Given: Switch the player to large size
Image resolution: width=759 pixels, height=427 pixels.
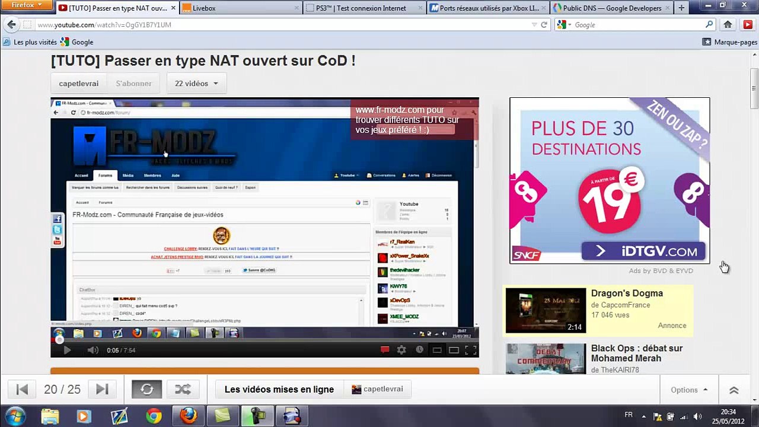Looking at the screenshot, I should click(454, 350).
